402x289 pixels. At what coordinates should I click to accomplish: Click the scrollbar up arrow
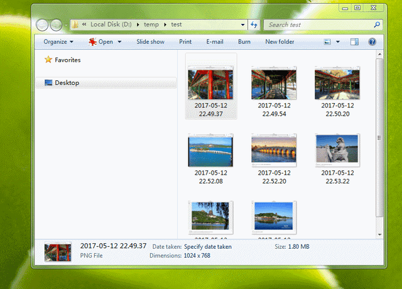click(x=379, y=54)
